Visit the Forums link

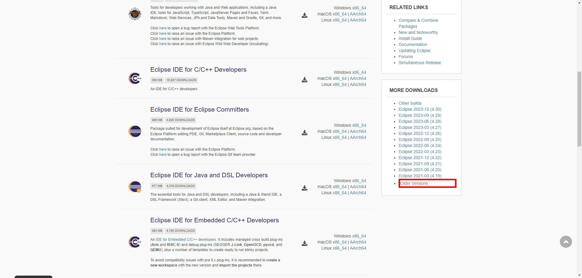tap(406, 57)
